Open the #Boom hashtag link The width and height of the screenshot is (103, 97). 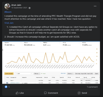(x=8, y=12)
